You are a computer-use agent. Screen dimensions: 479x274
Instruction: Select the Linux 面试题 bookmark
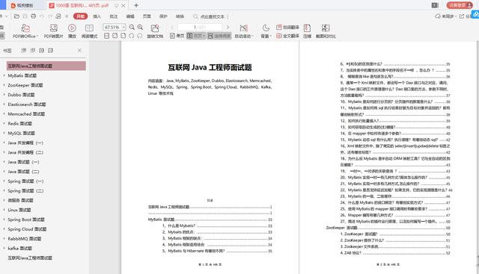pos(19,210)
